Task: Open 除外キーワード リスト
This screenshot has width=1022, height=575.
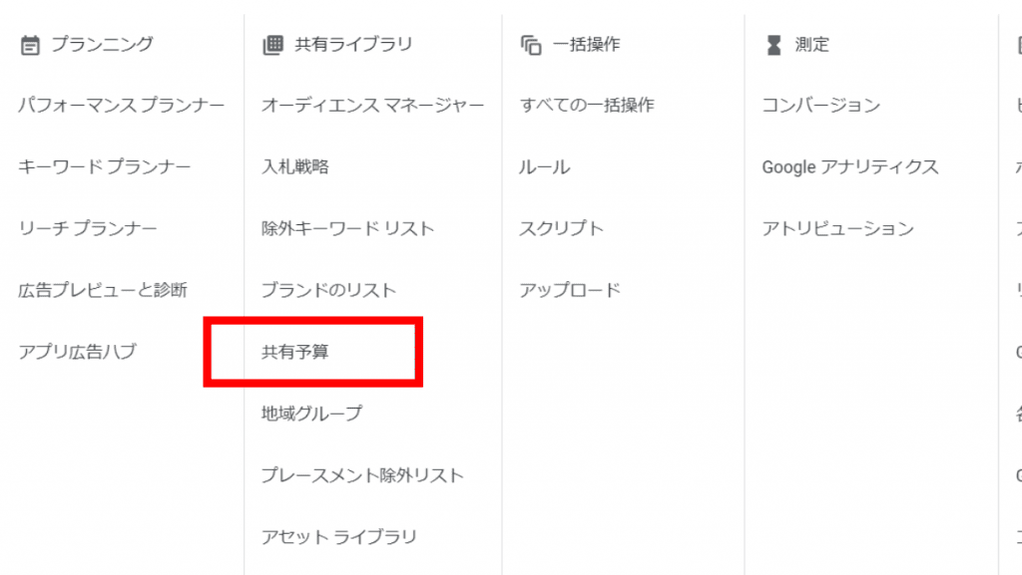Action: tap(348, 228)
